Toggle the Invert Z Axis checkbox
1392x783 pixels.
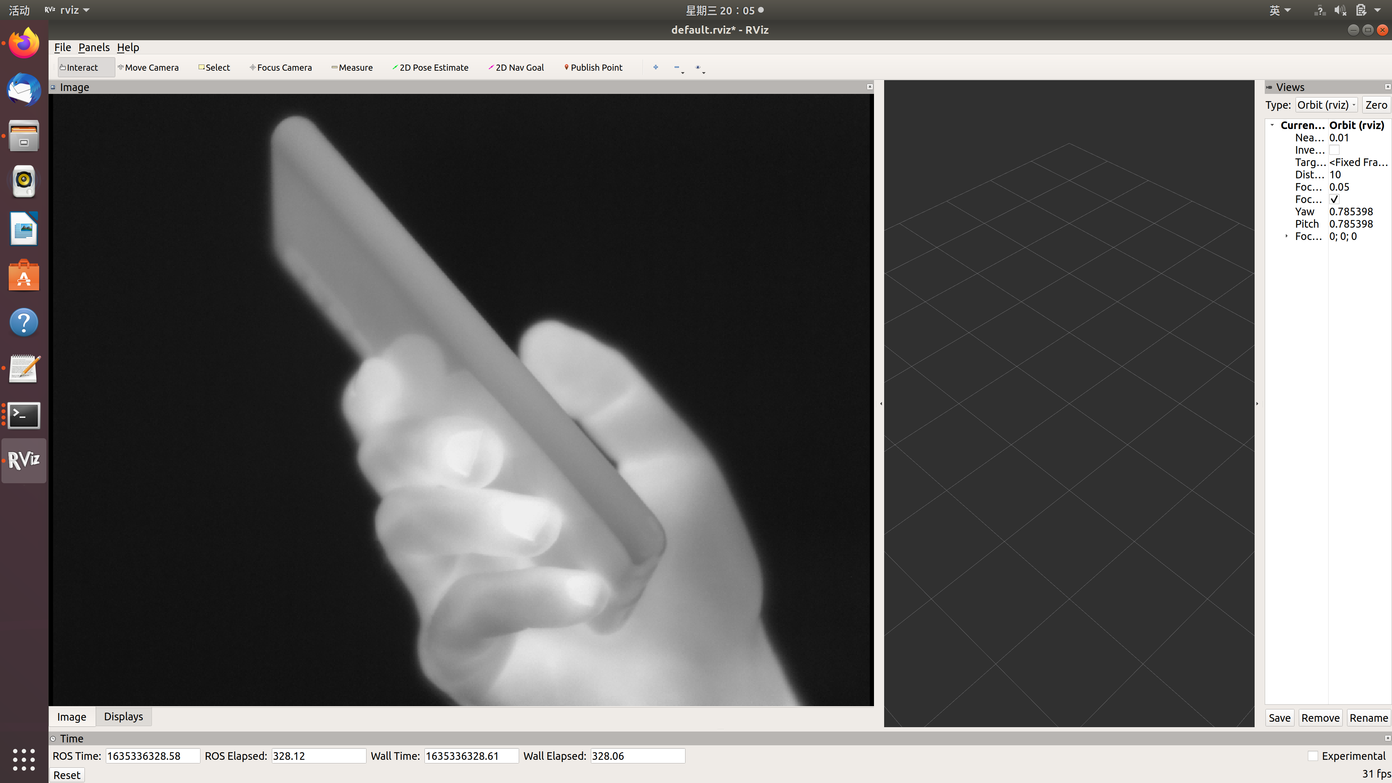[1334, 150]
